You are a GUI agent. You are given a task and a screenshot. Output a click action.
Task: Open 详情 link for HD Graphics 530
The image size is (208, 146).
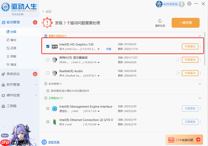pyautogui.click(x=109, y=49)
